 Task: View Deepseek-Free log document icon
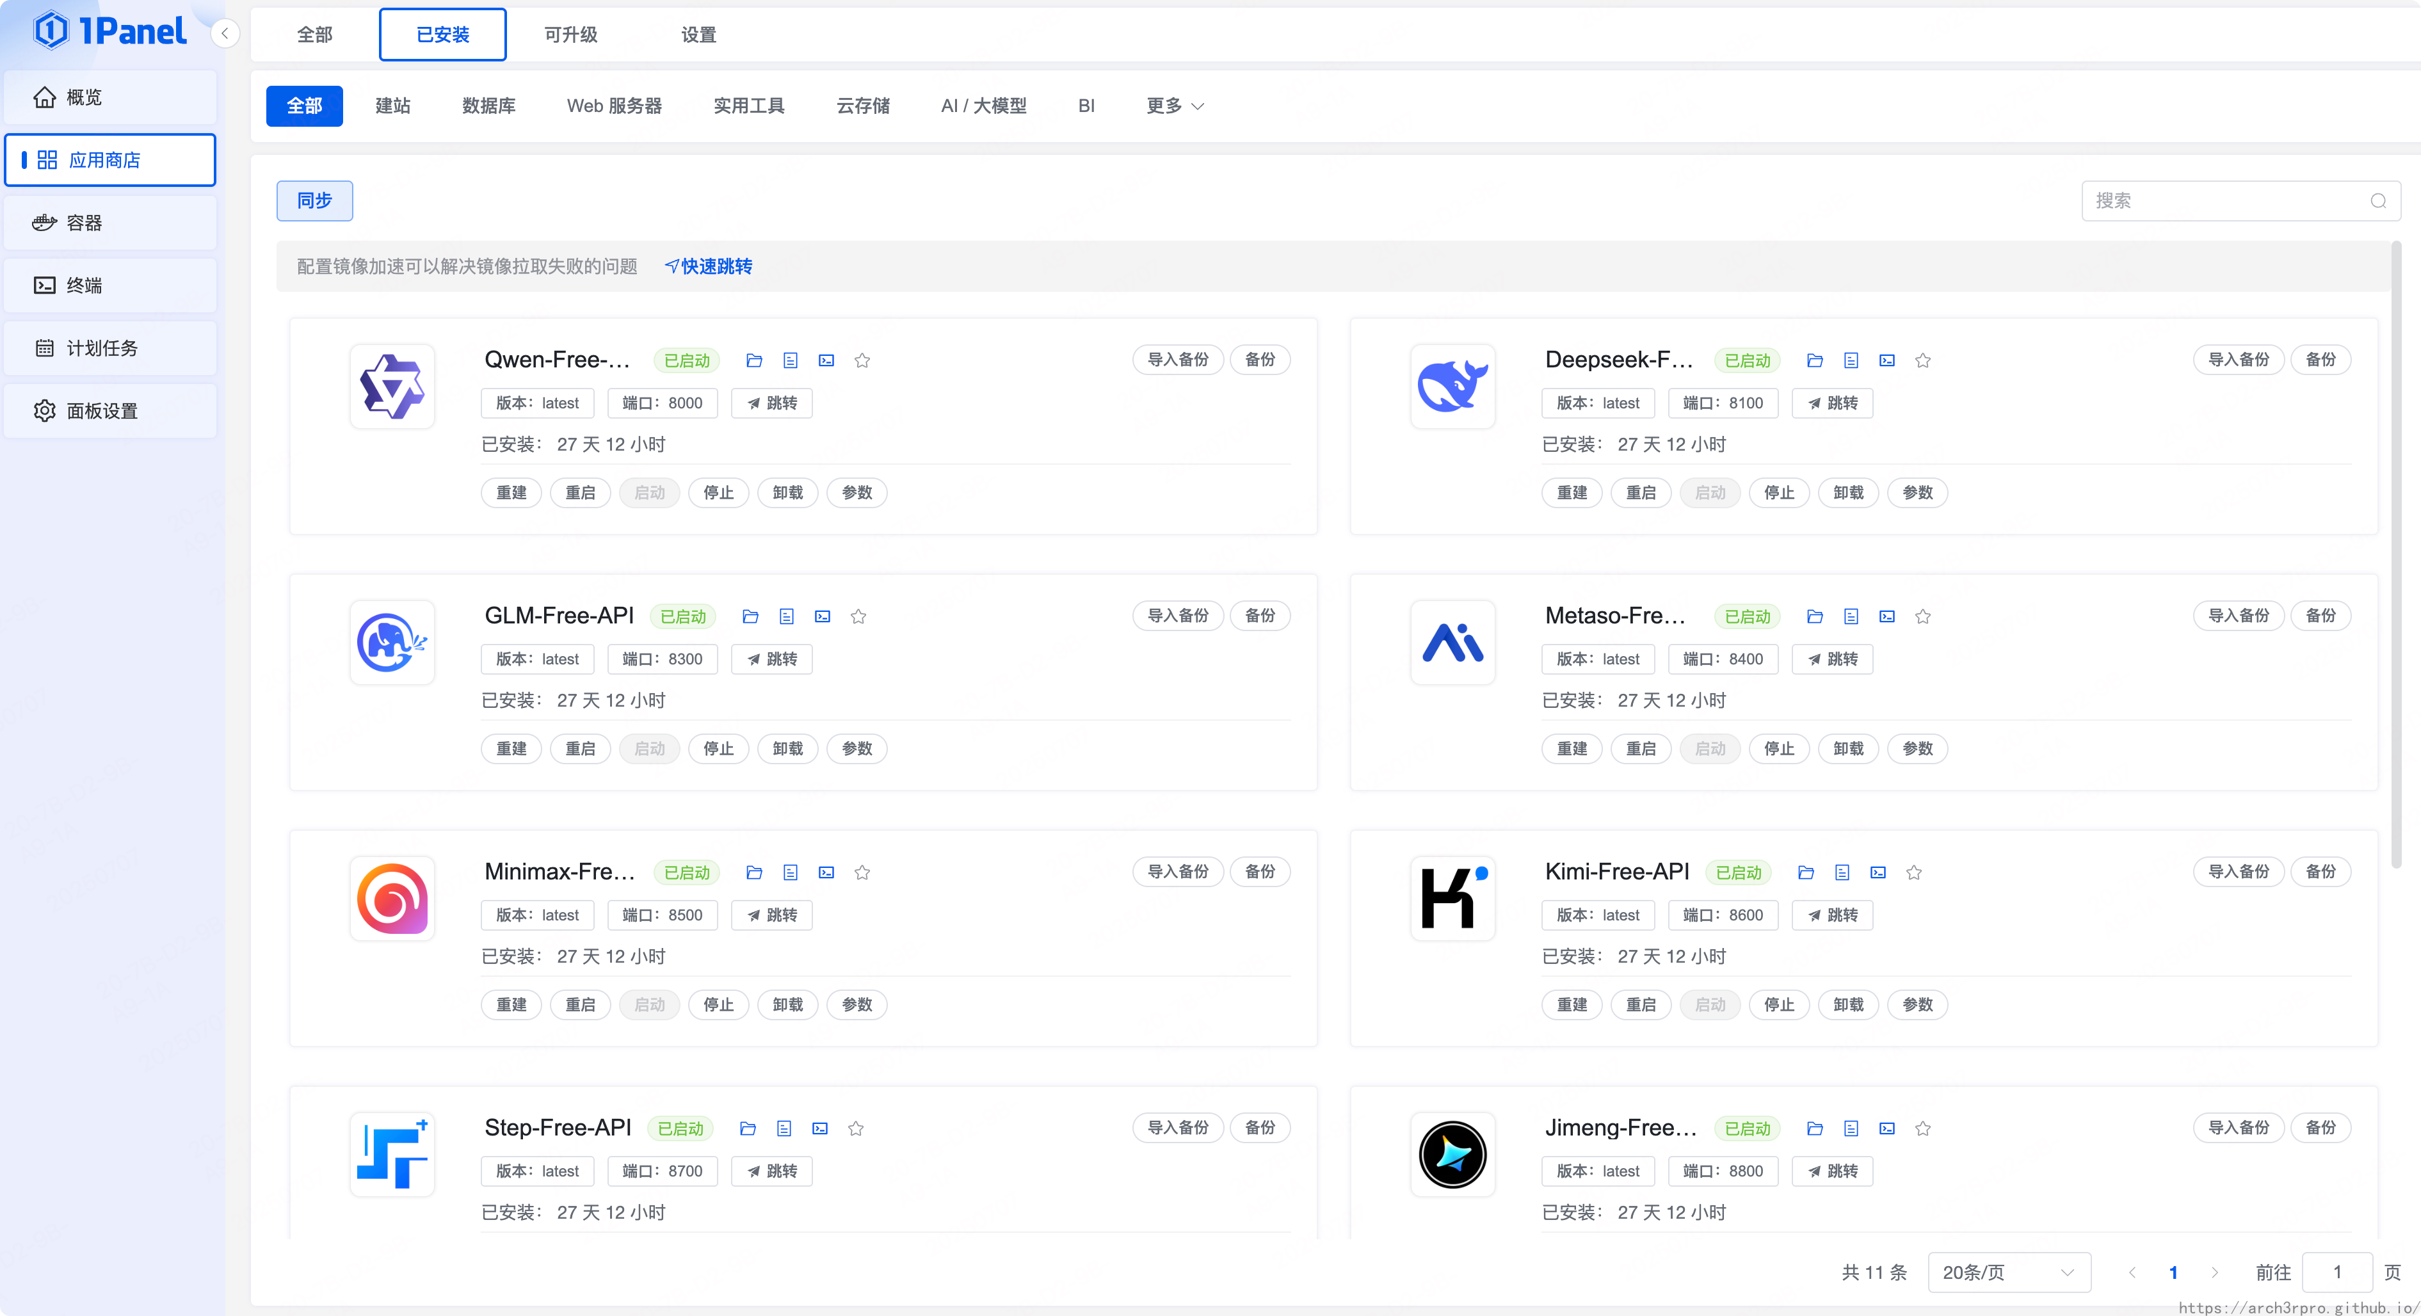(1851, 360)
